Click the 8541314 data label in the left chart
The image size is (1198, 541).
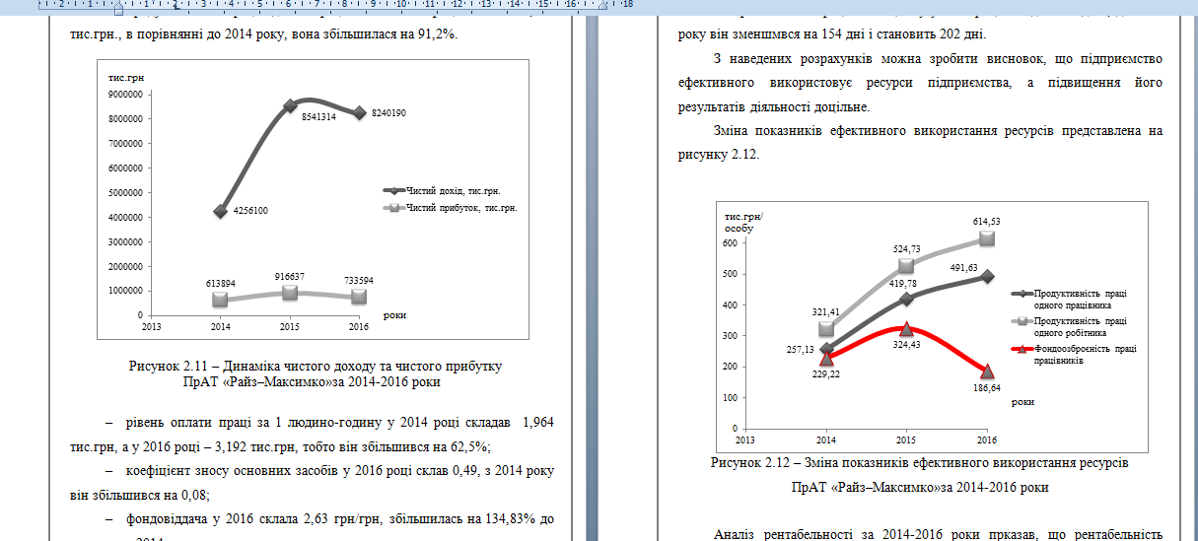tap(318, 116)
